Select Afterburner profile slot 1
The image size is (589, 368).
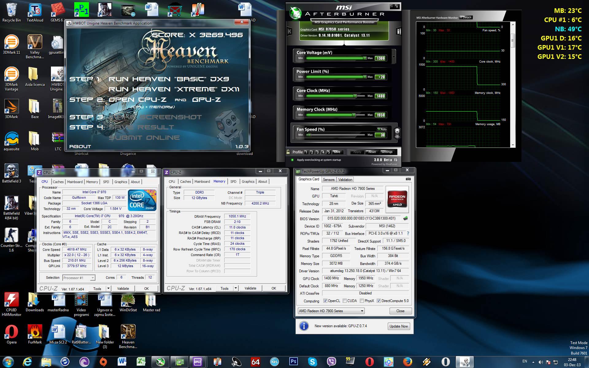[x=306, y=152]
